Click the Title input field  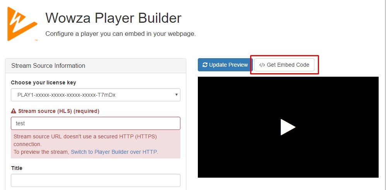coord(96,180)
